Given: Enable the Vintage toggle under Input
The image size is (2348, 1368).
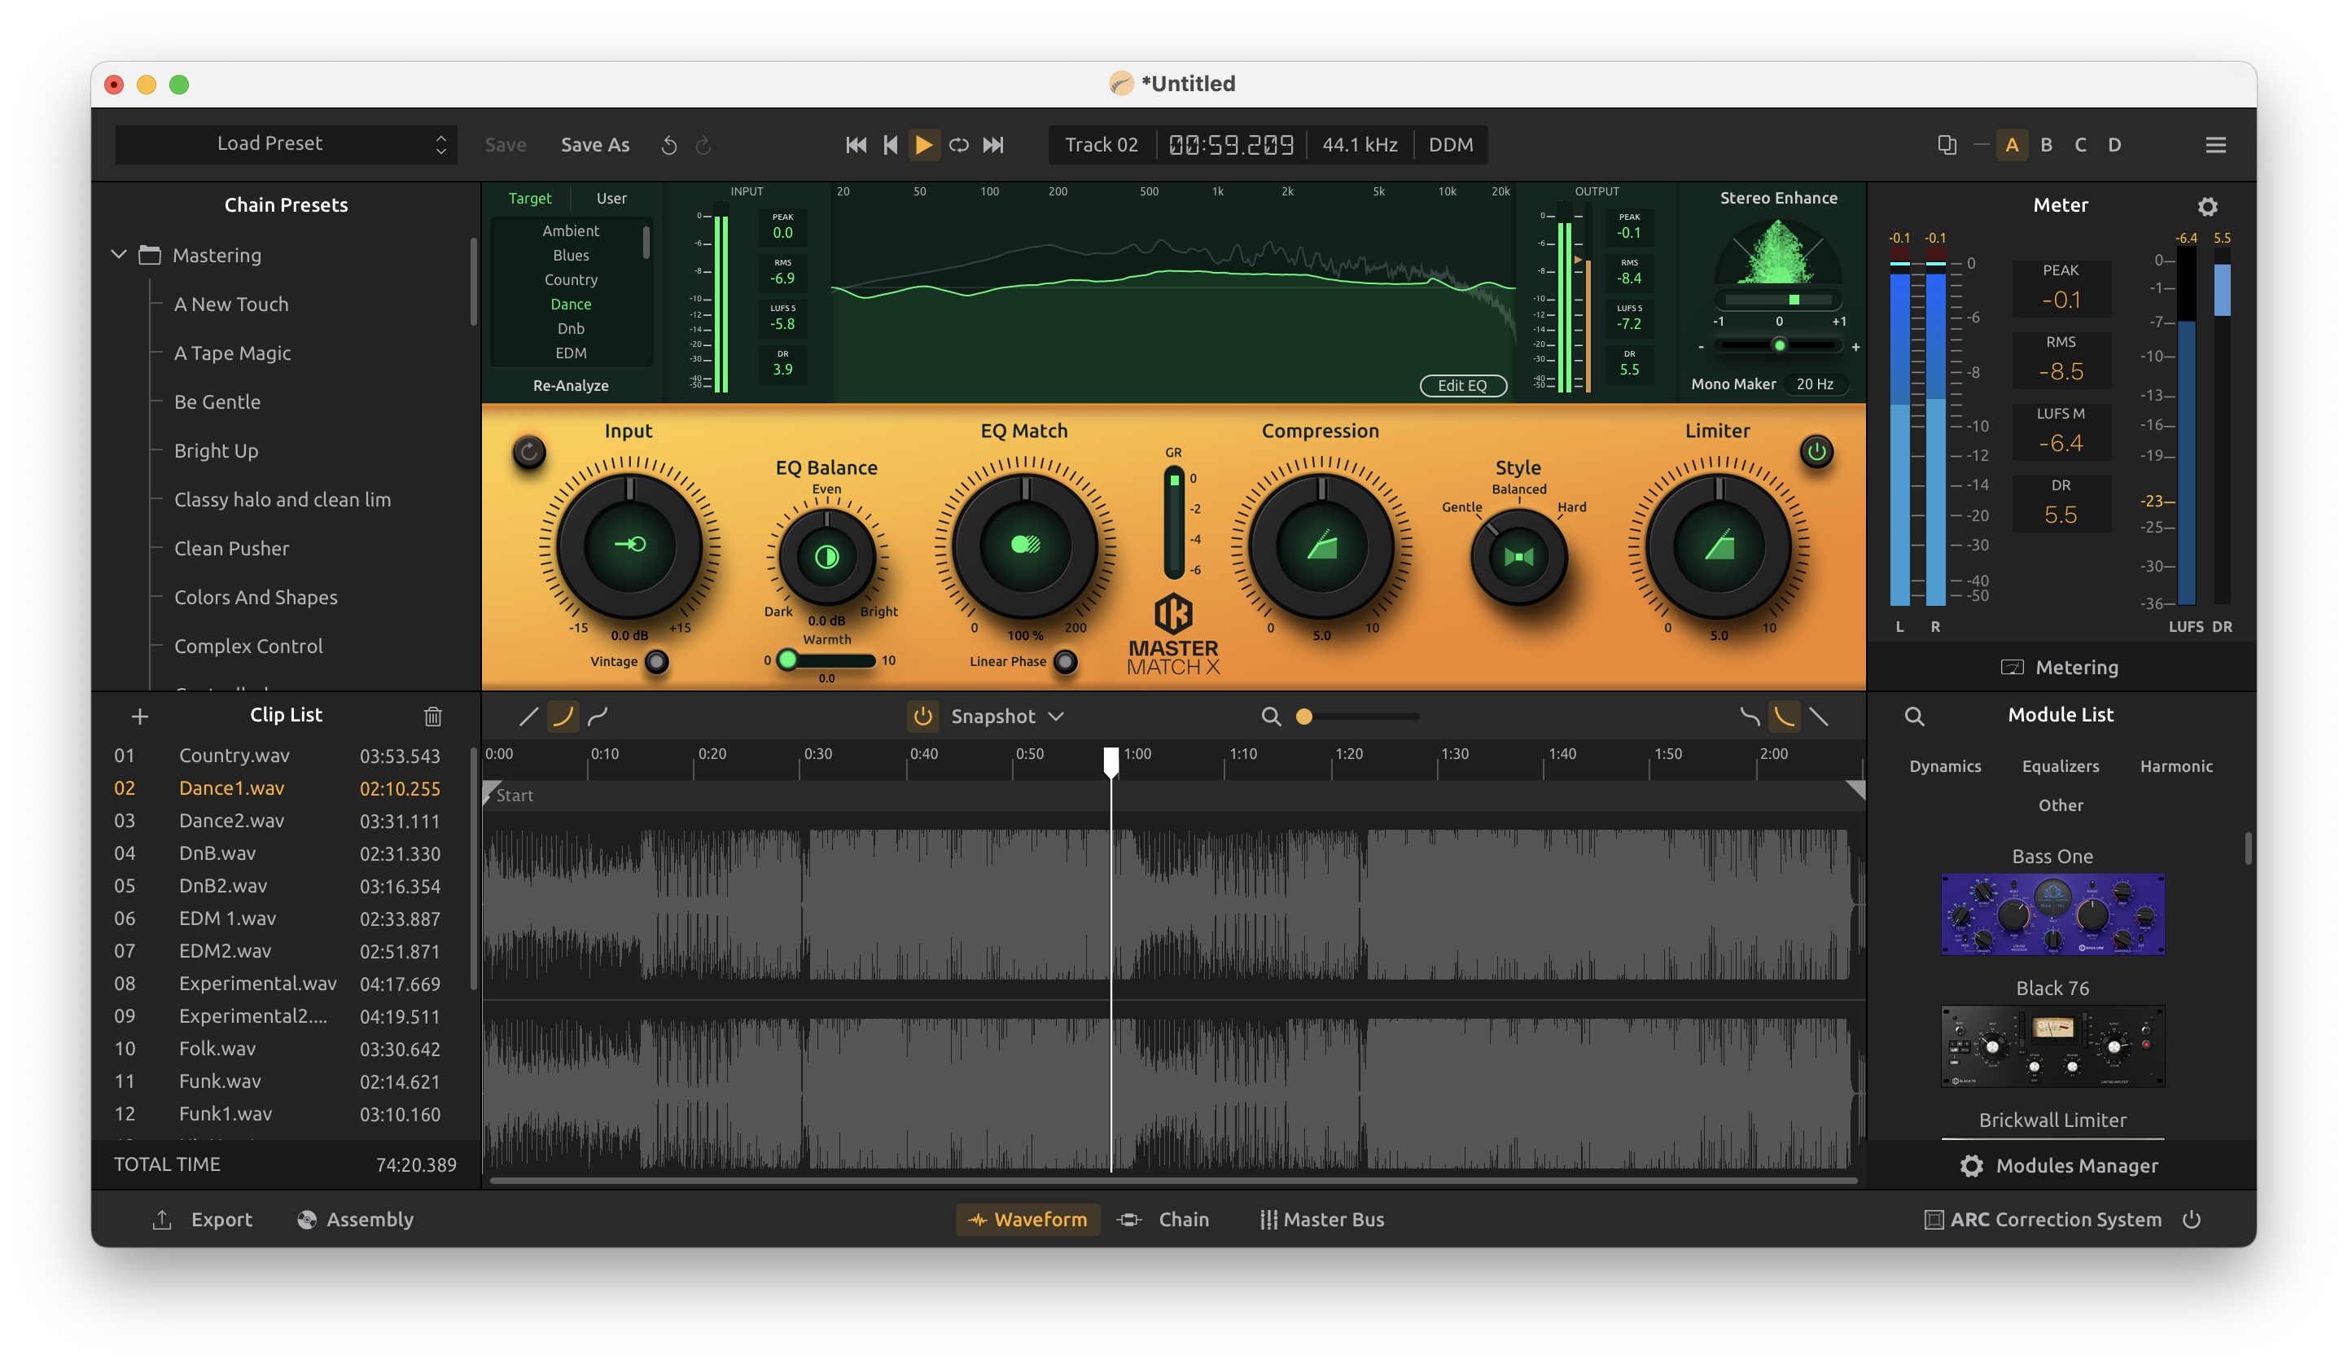Looking at the screenshot, I should pyautogui.click(x=657, y=662).
